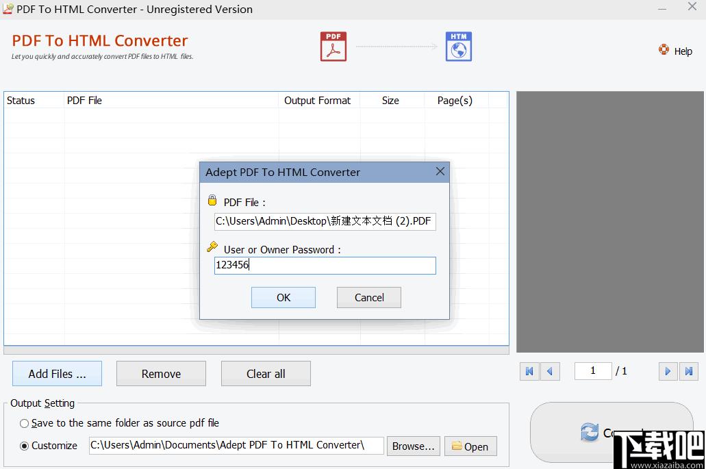This screenshot has height=469, width=706.
Task: Click the padlock icon beside PDF File label
Action: pos(212,201)
